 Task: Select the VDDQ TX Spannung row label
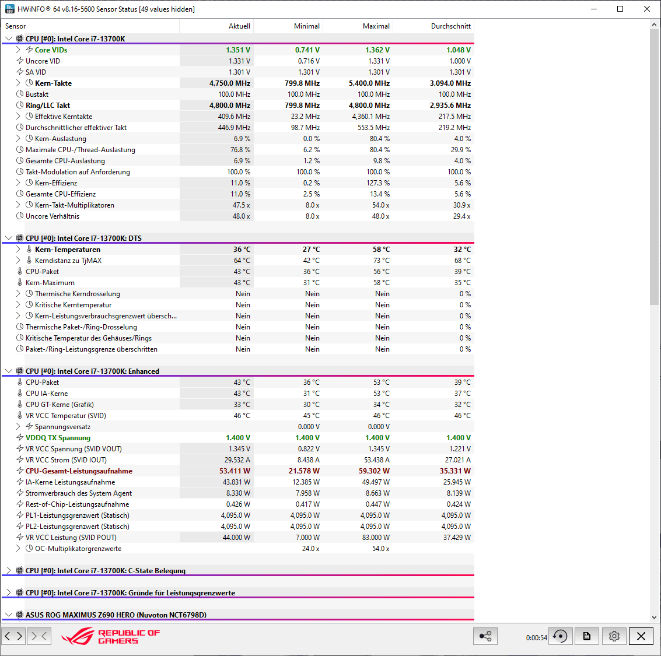click(x=58, y=437)
